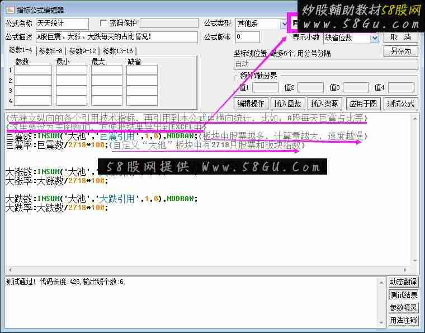Click the '巨震引用' text in code
This screenshot has height=333, width=425.
[x=117, y=136]
